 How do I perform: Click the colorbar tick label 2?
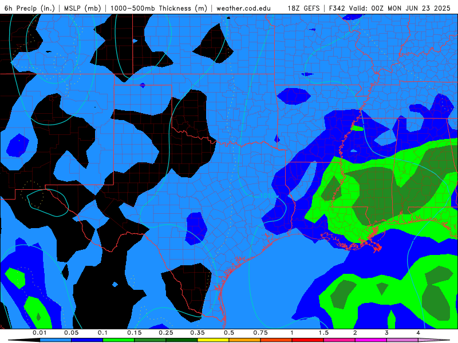(x=355, y=333)
